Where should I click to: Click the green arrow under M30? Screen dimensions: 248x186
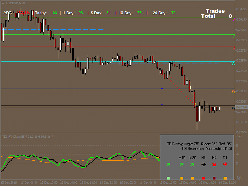pos(192,165)
